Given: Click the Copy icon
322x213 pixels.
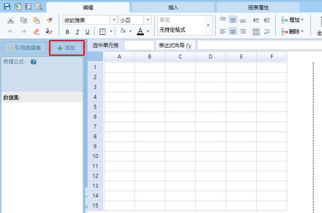Looking at the screenshot, I should tap(24, 20).
